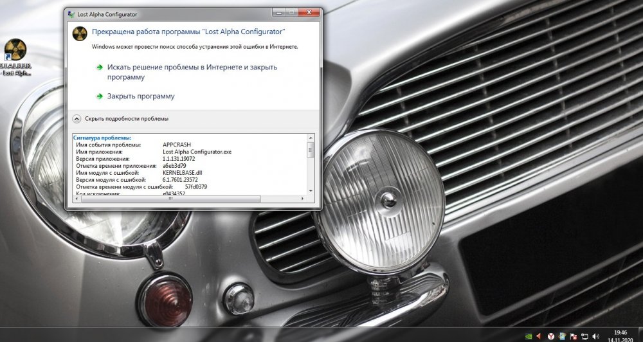Open the Action Center flag tray icon
Screen dimensions: 643x342
(574, 336)
